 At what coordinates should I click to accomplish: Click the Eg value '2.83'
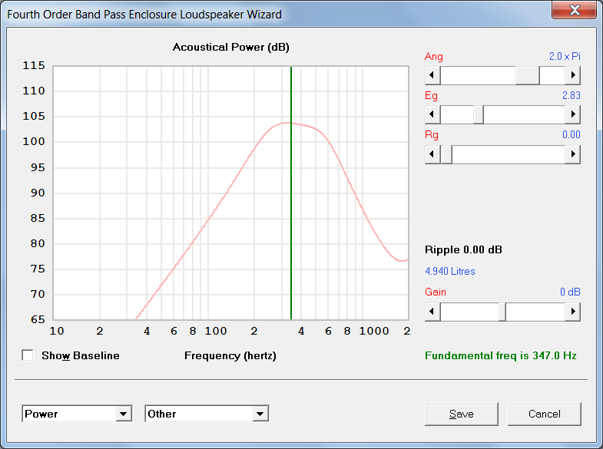click(571, 96)
